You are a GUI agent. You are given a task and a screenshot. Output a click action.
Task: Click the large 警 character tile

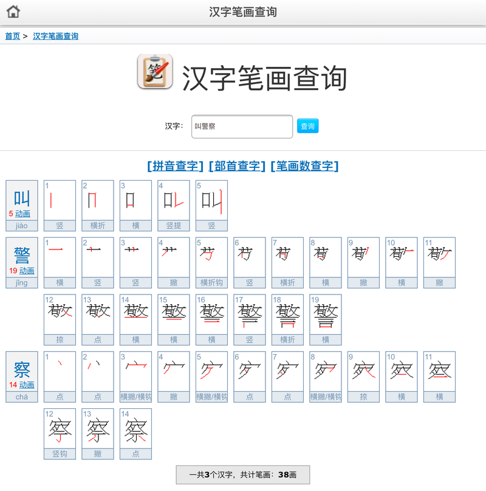pyautogui.click(x=22, y=255)
